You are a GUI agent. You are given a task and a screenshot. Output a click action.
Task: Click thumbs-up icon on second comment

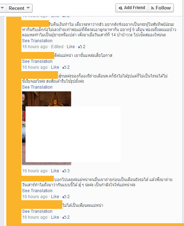(x=64, y=67)
